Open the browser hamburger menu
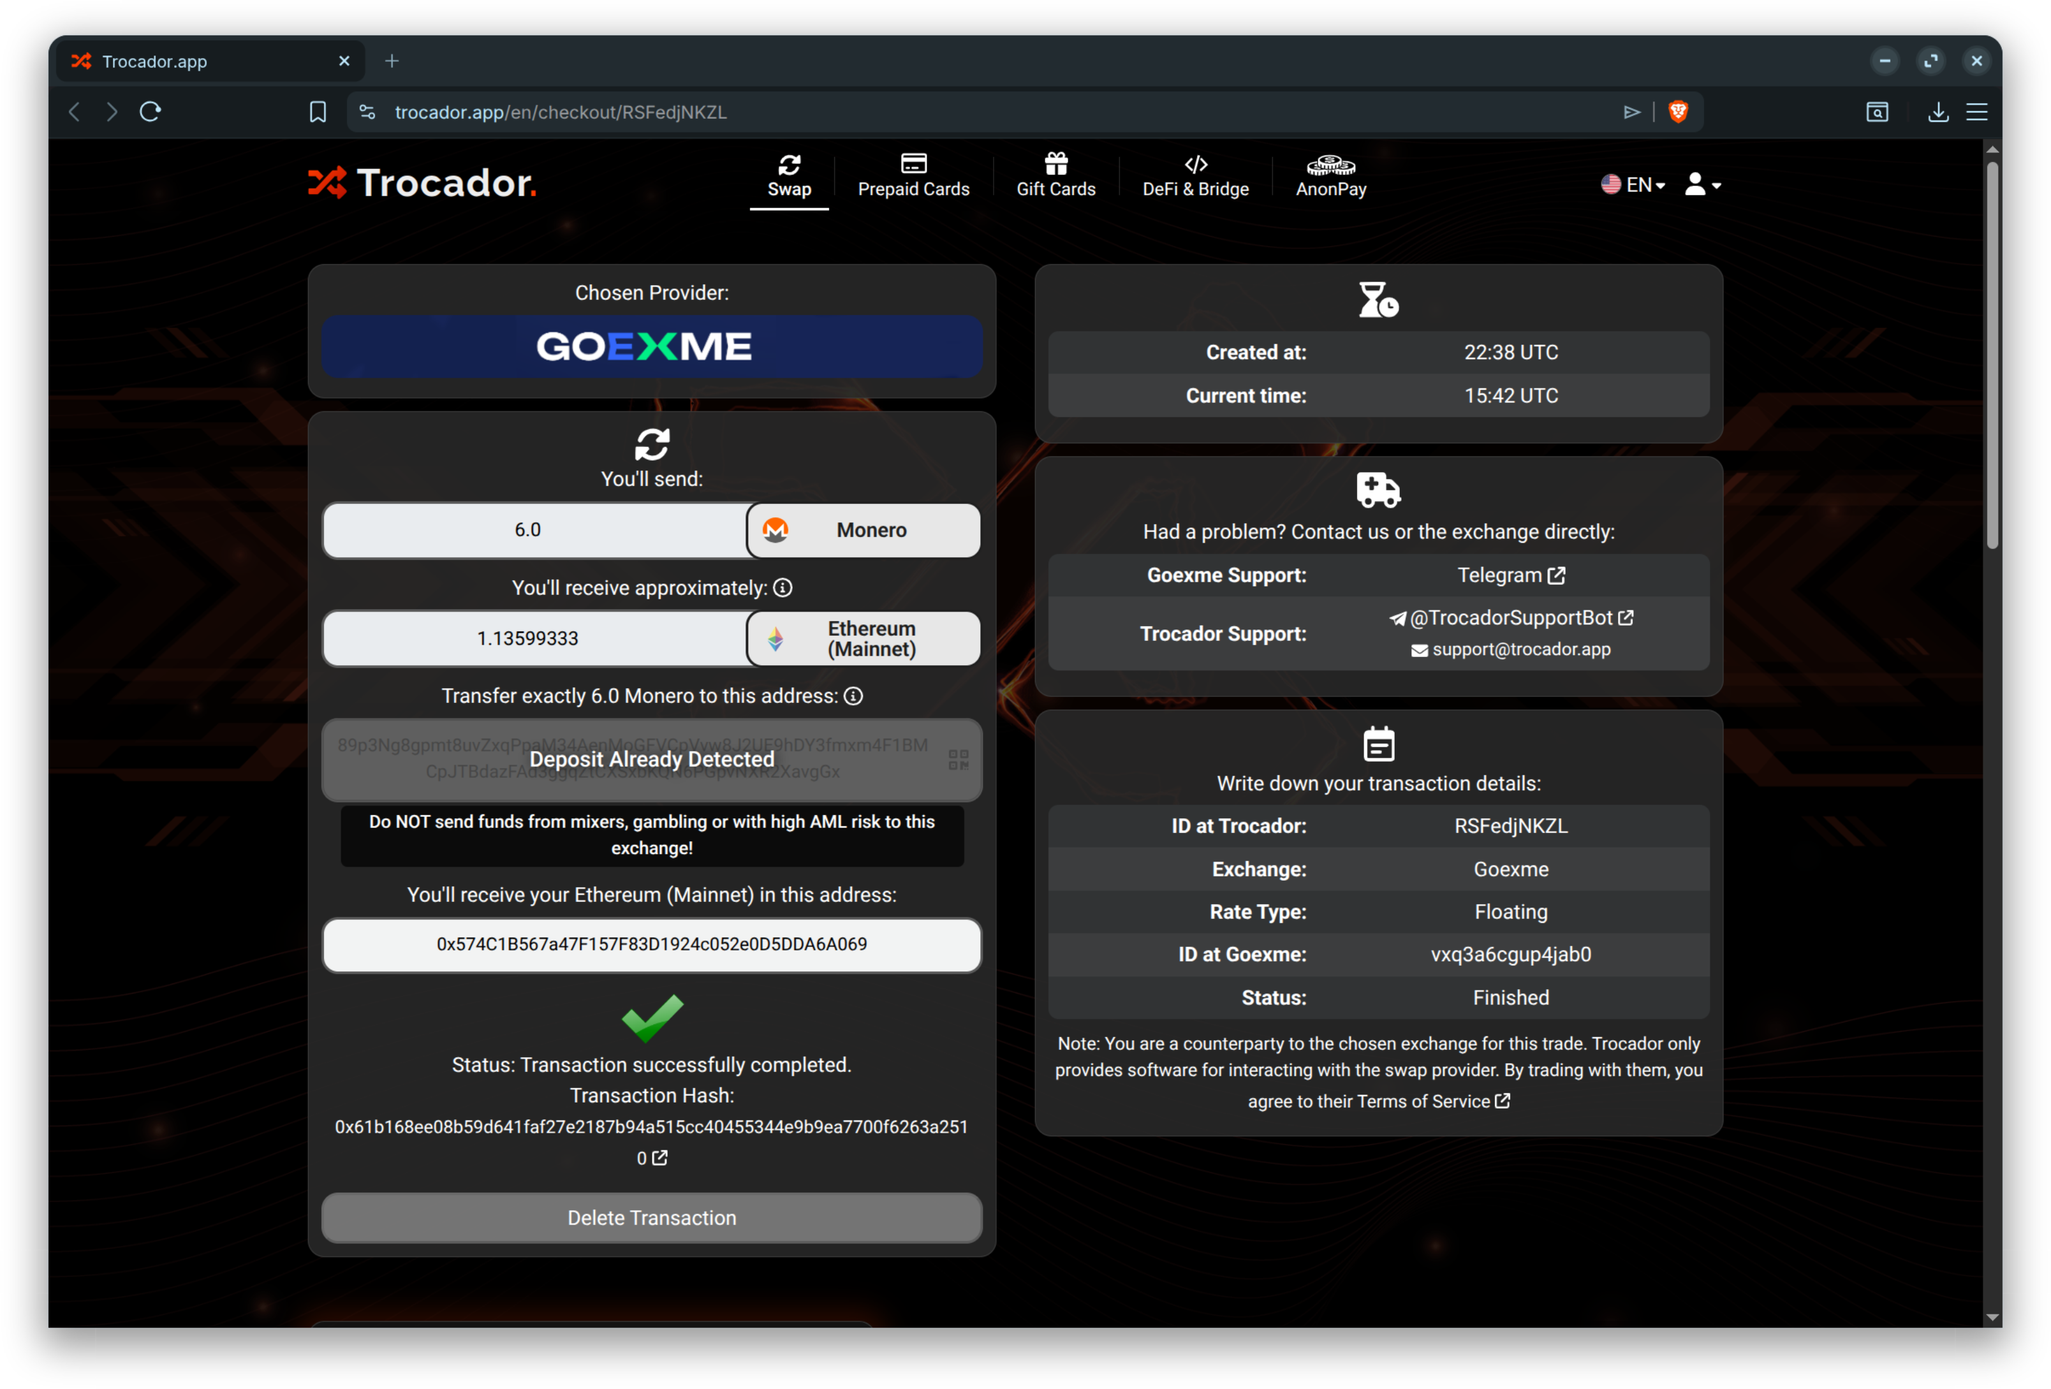The width and height of the screenshot is (2051, 1389). tap(1976, 112)
